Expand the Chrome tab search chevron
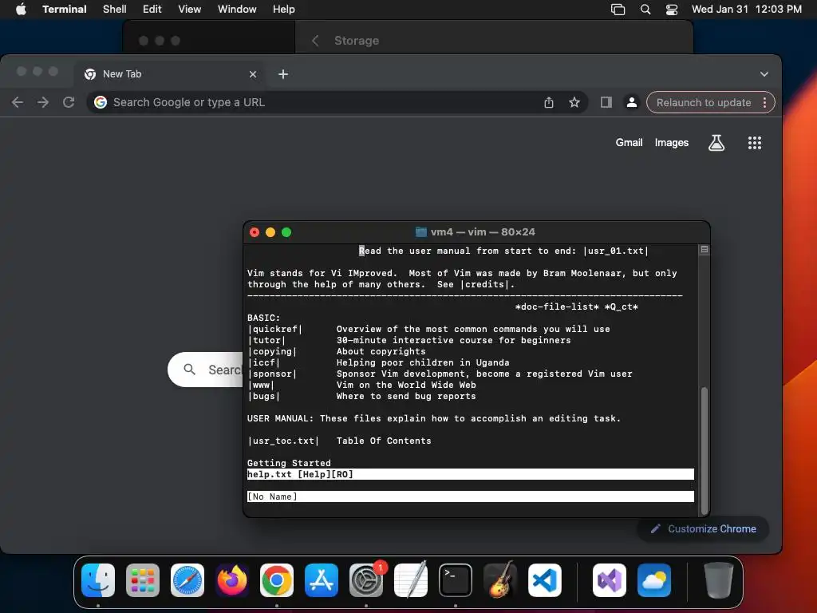 764,74
